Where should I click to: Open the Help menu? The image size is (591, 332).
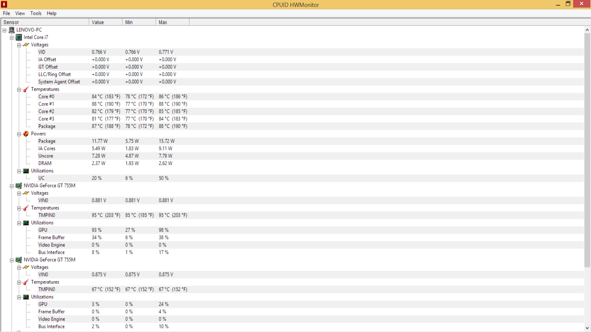51,13
